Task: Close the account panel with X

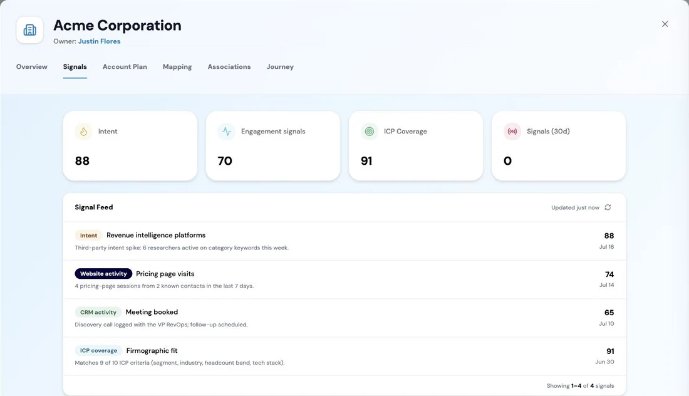Action: [665, 24]
